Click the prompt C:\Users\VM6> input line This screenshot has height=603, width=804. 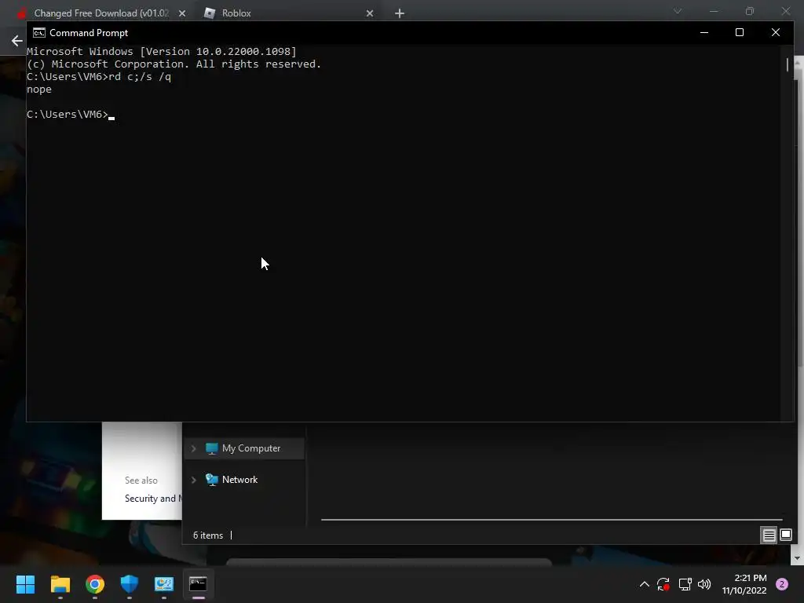click(71, 115)
